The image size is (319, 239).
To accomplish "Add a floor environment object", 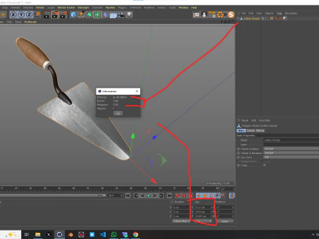I will point(113,15).
